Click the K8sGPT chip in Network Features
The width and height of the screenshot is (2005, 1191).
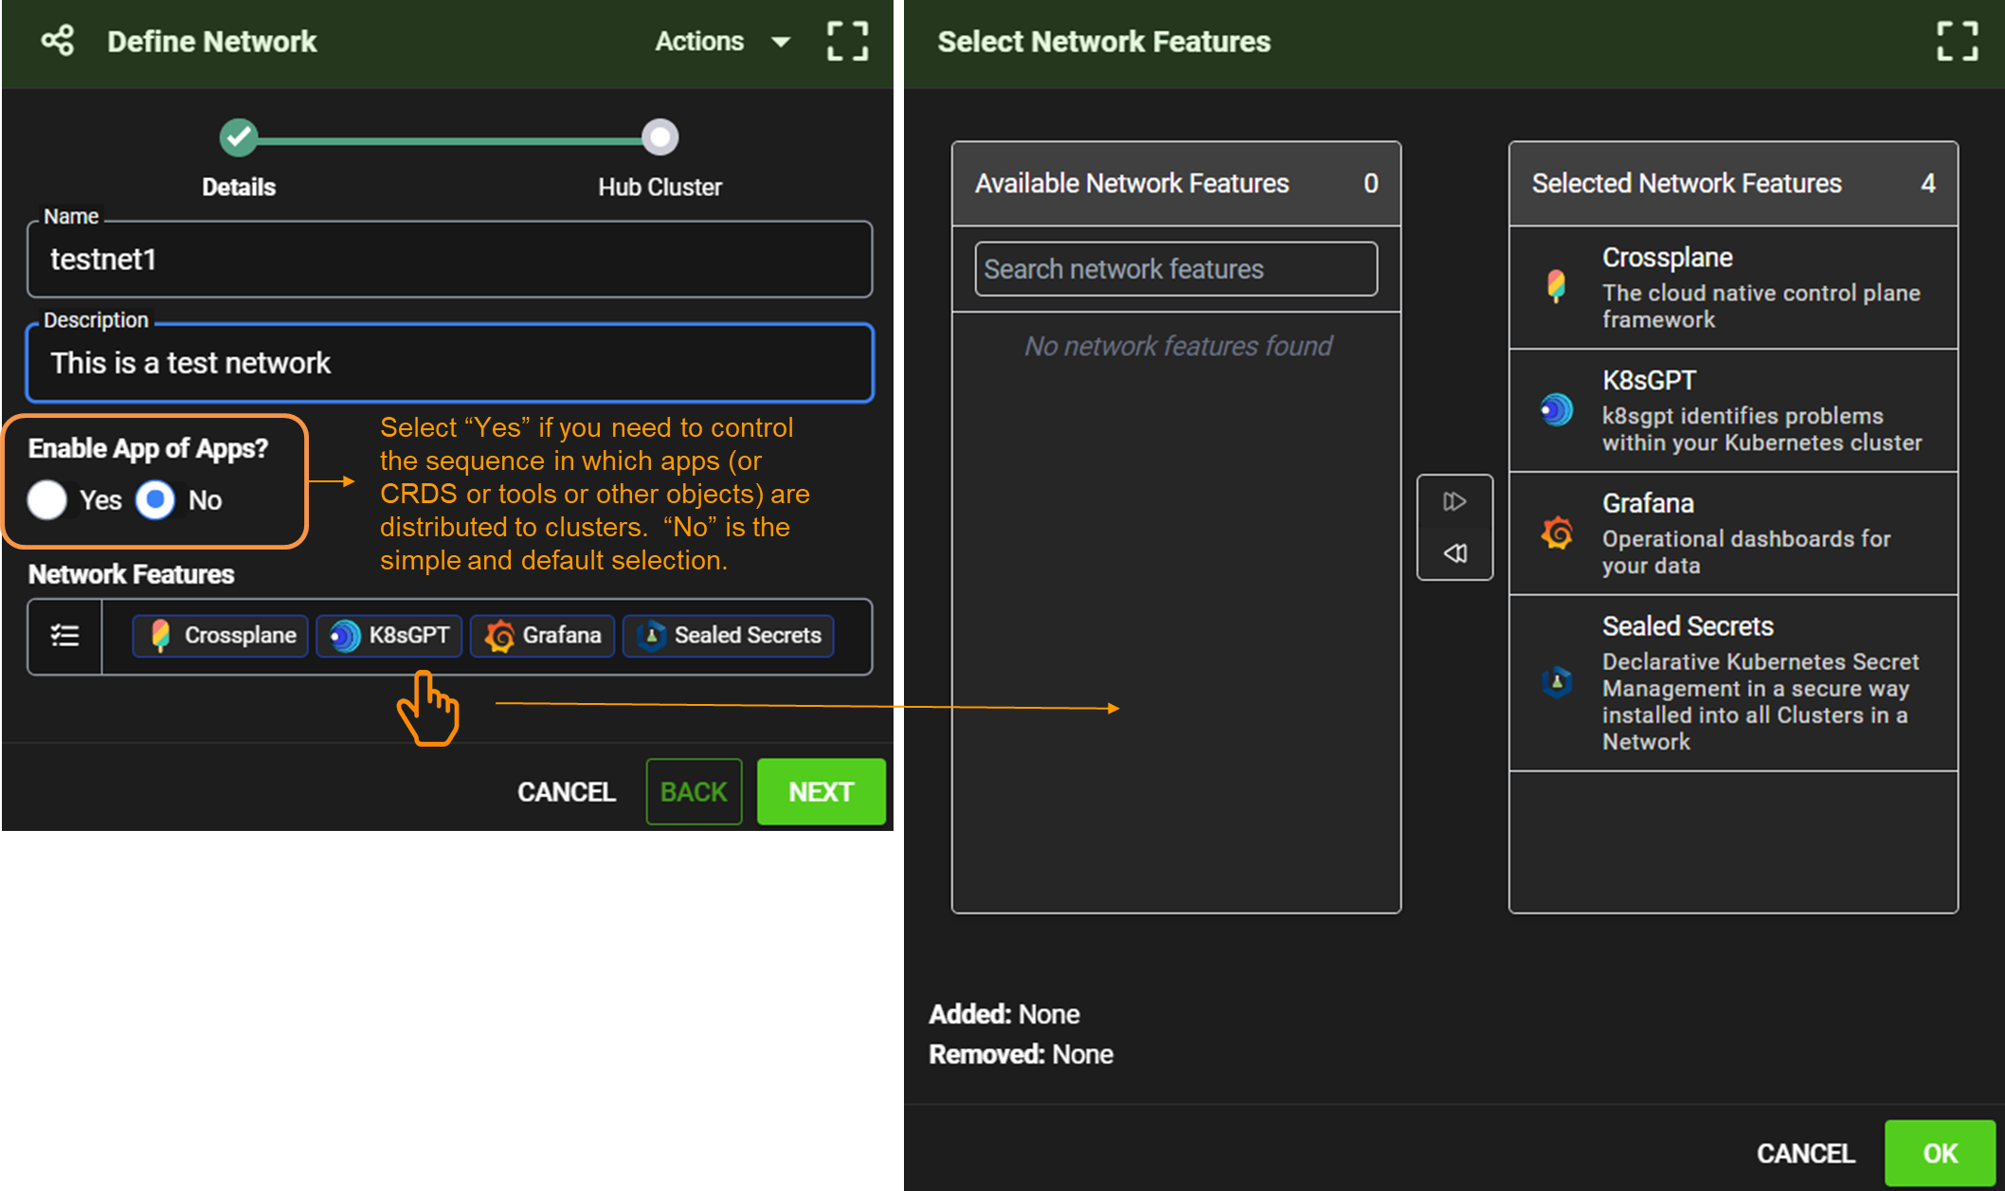pyautogui.click(x=389, y=636)
